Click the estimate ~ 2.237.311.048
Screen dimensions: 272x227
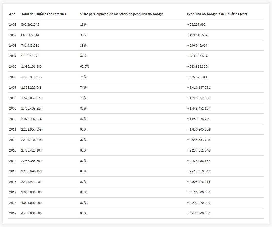199,150
